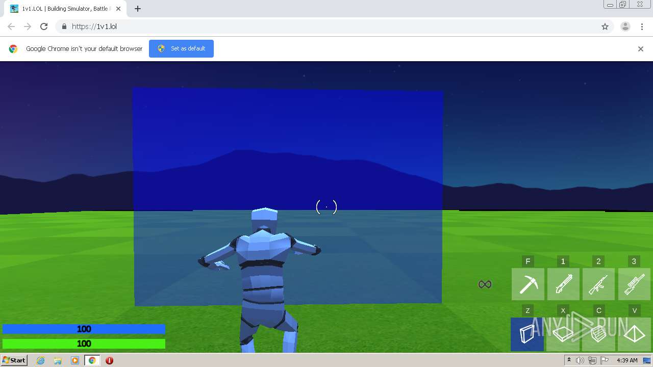The height and width of the screenshot is (367, 653).
Task: Open the Chrome profile avatar menu
Action: pyautogui.click(x=625, y=27)
